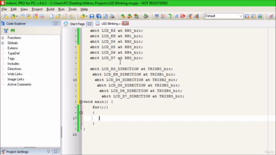Select Directives in Code Explorer
Viewport: 276px width, 155px height.
point(14,69)
